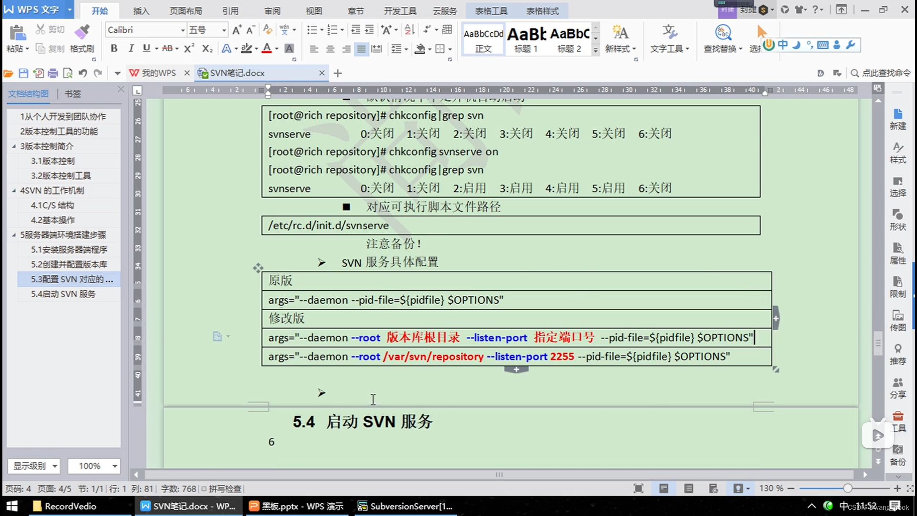Switch to the 书签 panel tab

73,94
